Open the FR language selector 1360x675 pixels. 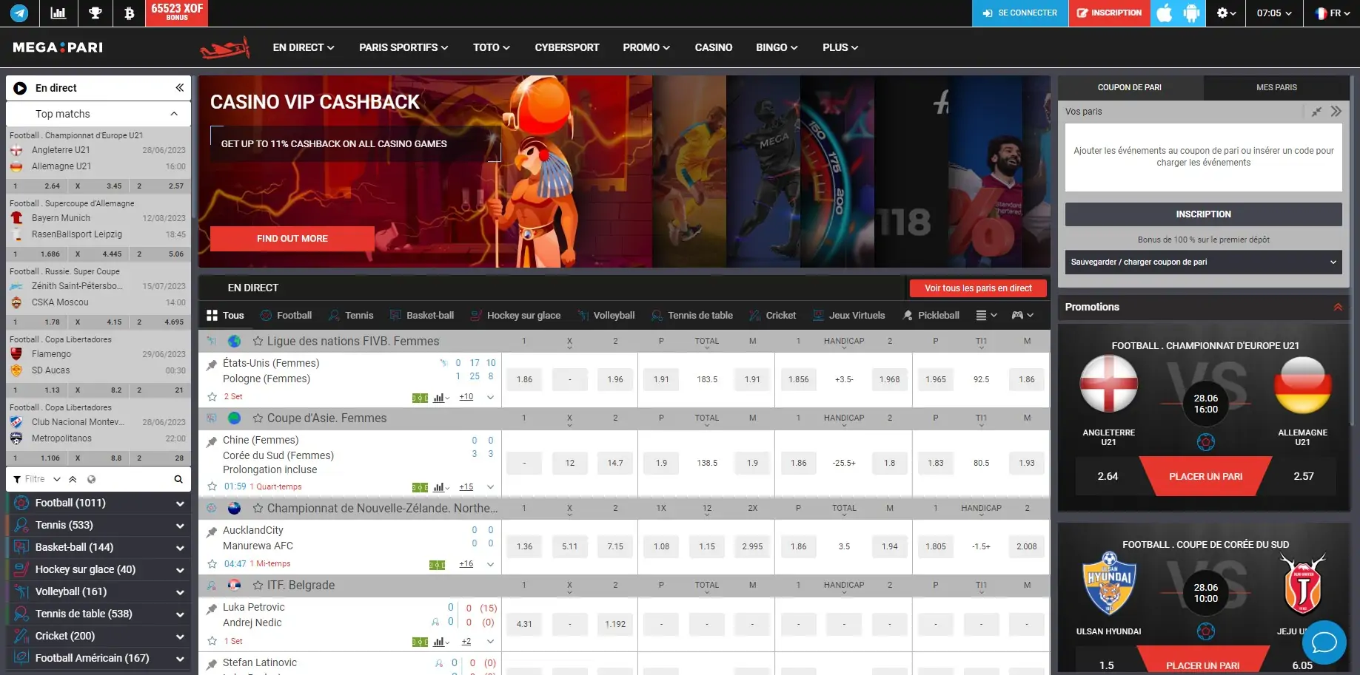pos(1330,13)
